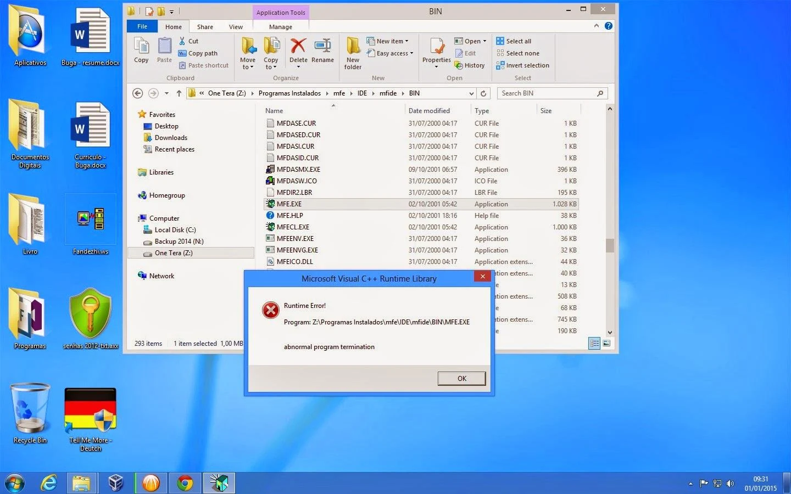Screen dimensions: 791x494
Task: Select the MFE.HLP help file
Action: point(421,216)
